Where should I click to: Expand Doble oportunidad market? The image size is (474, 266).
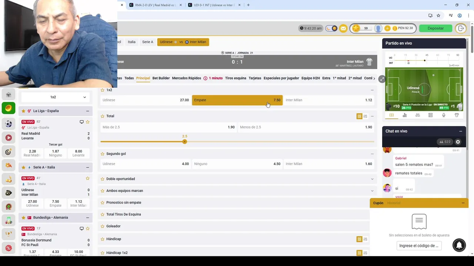372,179
